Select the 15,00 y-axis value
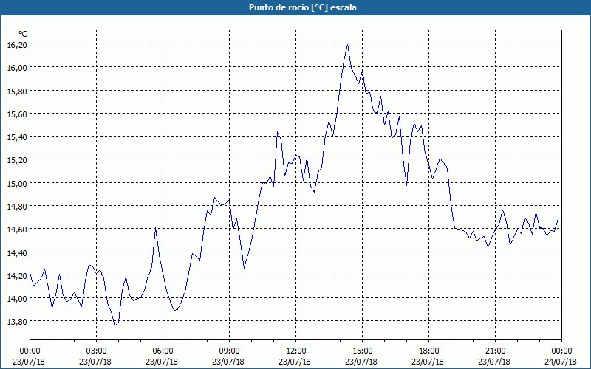The image size is (591, 369). (x=17, y=183)
